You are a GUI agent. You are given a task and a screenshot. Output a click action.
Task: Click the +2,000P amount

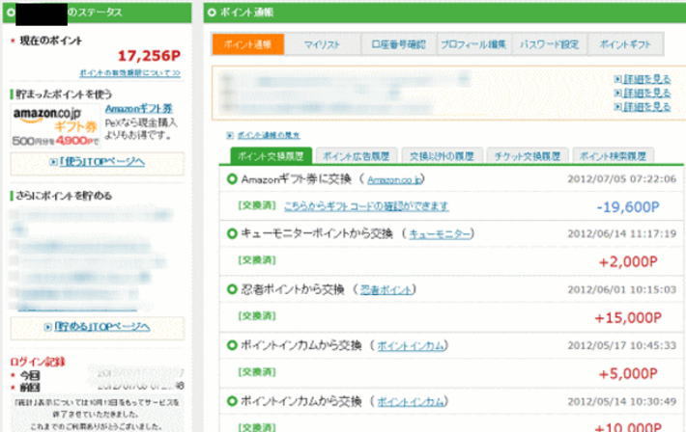(628, 261)
